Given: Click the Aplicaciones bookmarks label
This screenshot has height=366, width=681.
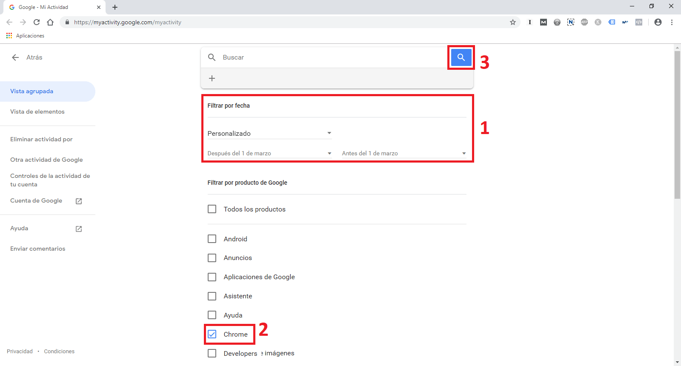Looking at the screenshot, I should tap(30, 36).
